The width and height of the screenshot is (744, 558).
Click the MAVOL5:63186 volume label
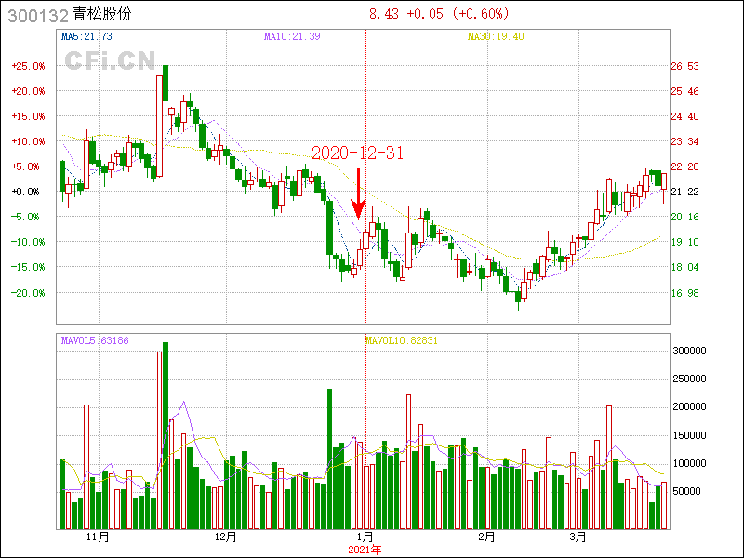click(x=95, y=340)
